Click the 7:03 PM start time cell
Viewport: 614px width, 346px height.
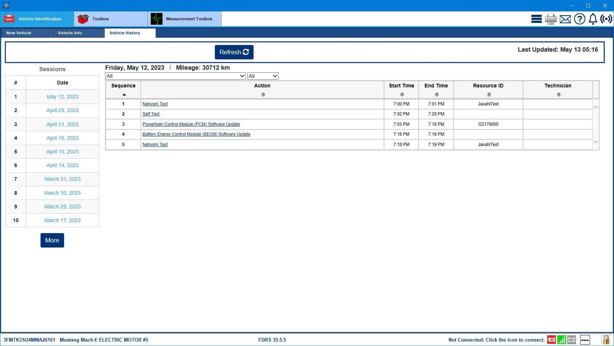point(401,124)
